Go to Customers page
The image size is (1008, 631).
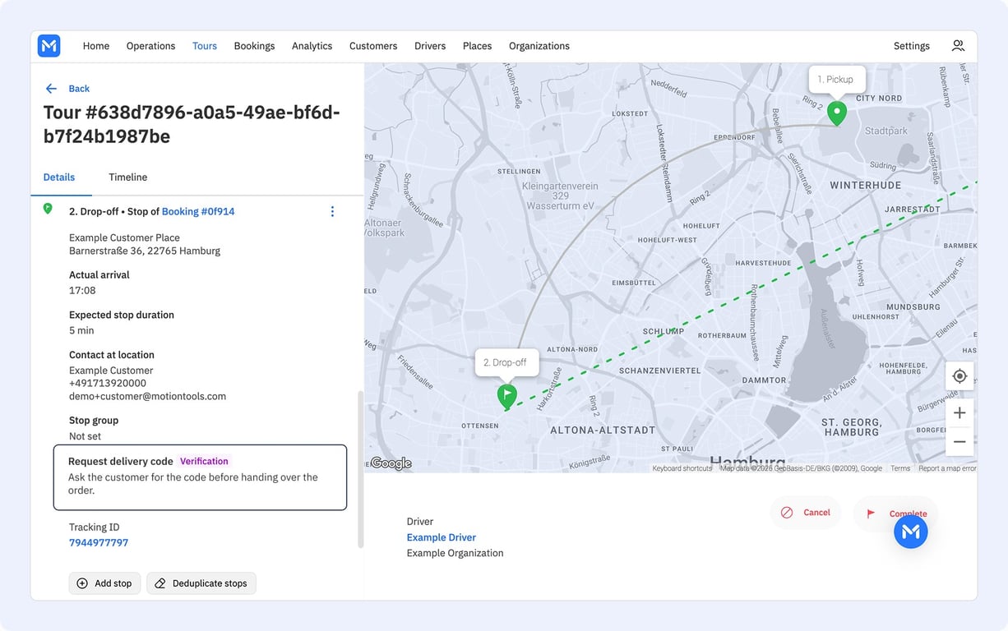point(373,46)
